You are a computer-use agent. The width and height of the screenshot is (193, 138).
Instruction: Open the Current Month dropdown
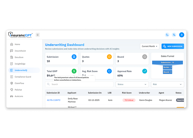click(x=150, y=46)
